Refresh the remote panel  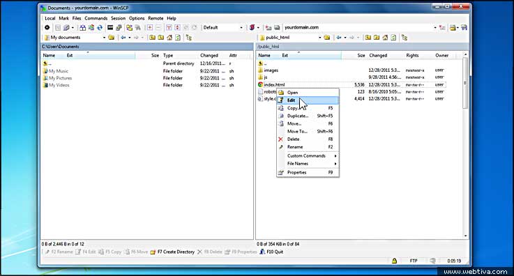[393, 38]
